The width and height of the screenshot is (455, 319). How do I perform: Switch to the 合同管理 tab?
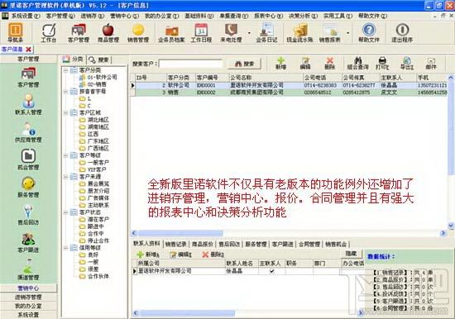(309, 244)
